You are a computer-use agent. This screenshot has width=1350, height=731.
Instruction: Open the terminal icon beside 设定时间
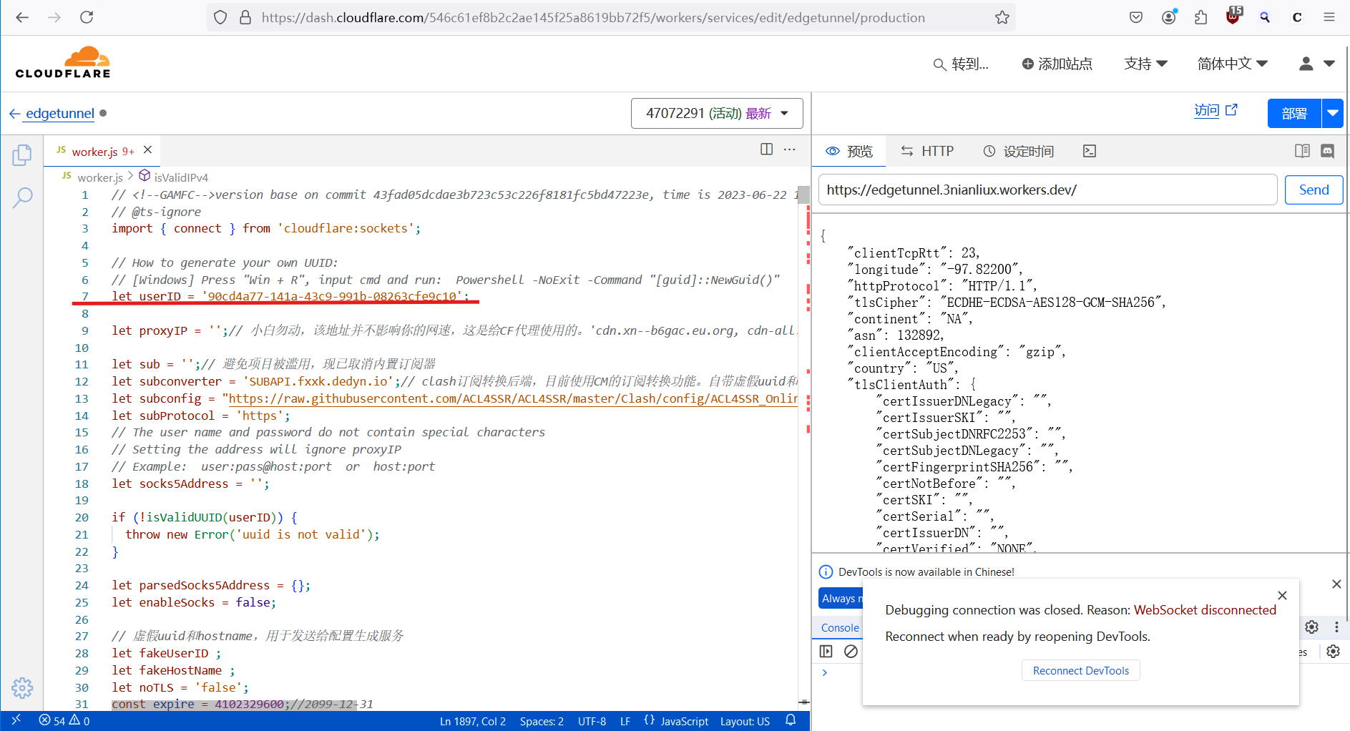point(1089,151)
